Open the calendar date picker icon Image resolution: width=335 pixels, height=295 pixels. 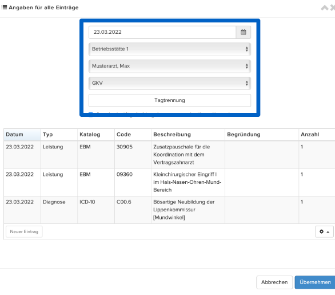point(243,32)
